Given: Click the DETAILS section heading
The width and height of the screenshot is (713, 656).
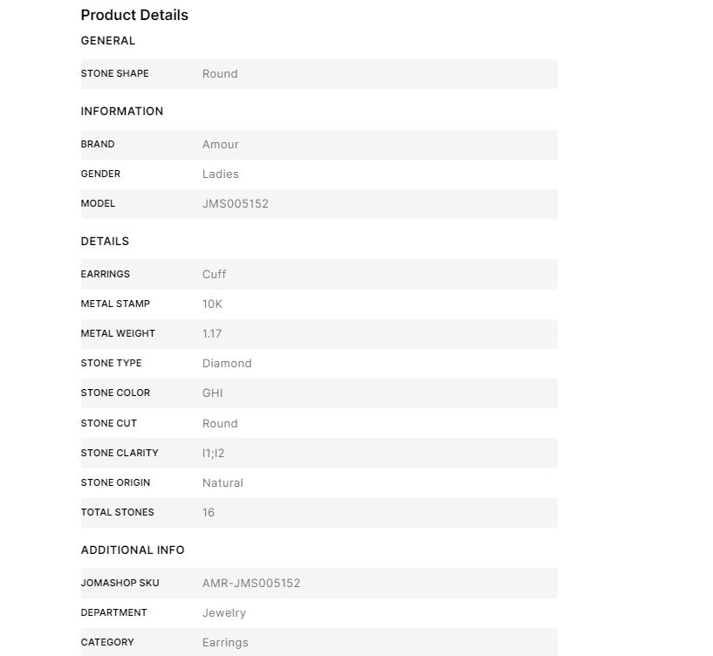Looking at the screenshot, I should click(105, 242).
